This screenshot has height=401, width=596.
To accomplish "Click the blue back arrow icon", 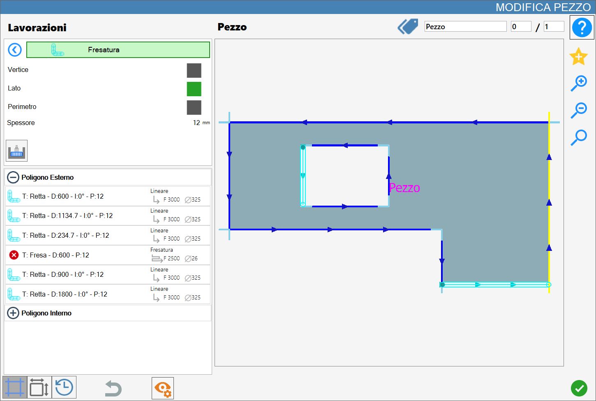I will (15, 50).
